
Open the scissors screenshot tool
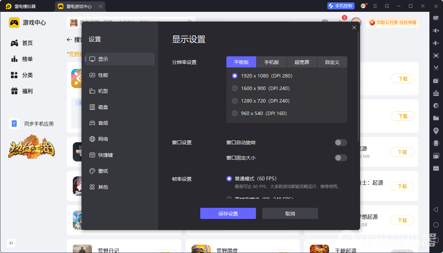click(x=436, y=68)
